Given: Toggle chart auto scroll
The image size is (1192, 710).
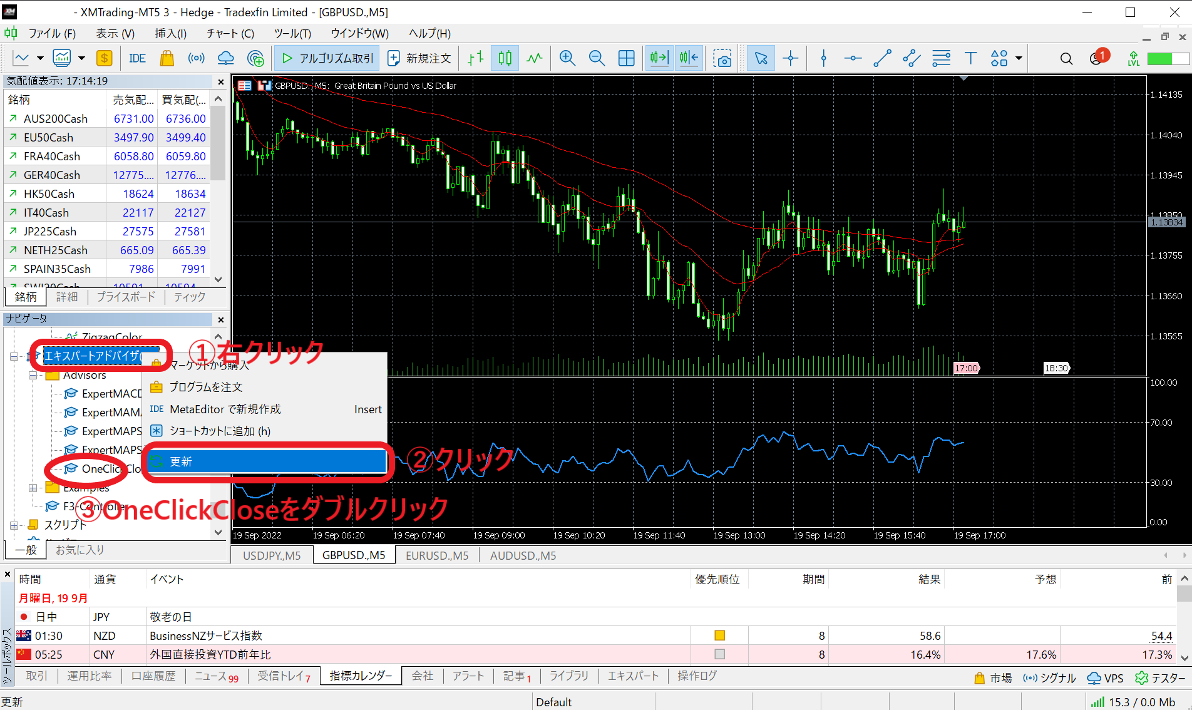Looking at the screenshot, I should click(659, 58).
